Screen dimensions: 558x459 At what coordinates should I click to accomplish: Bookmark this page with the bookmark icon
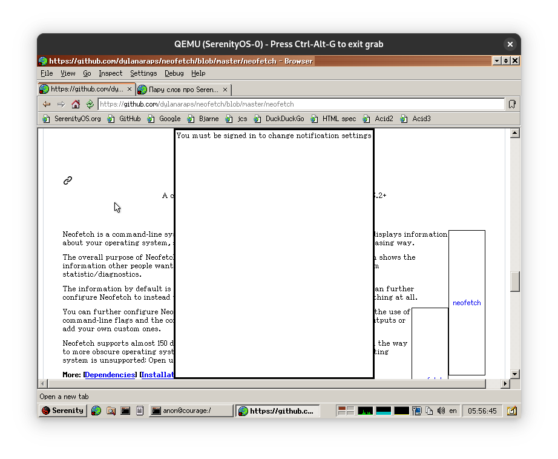coord(512,104)
